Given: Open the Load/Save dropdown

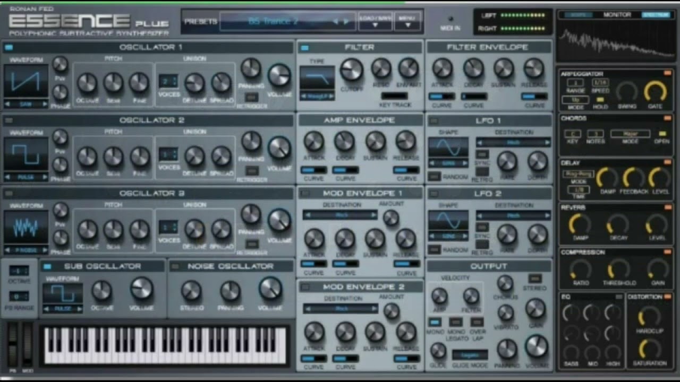Looking at the screenshot, I should (x=375, y=21).
